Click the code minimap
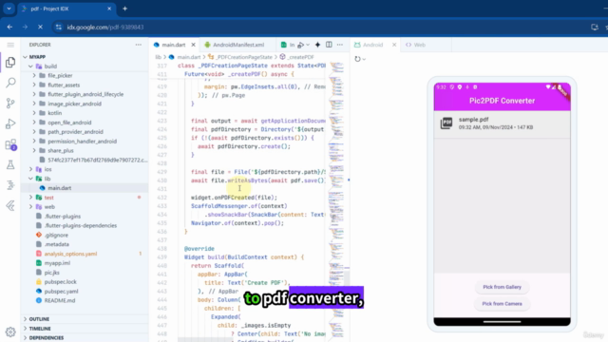The height and width of the screenshot is (342, 608). click(336, 201)
